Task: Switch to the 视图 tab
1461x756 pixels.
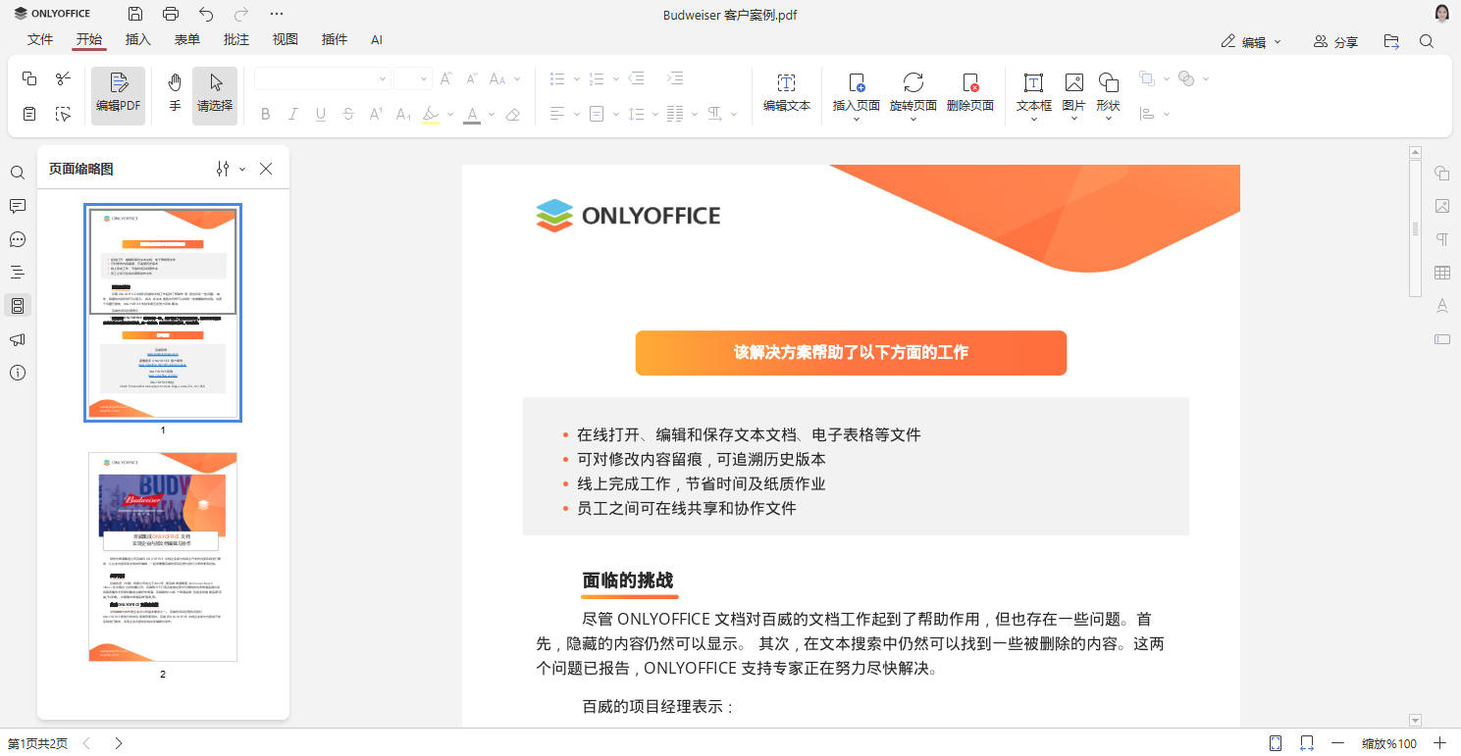Action: 286,39
